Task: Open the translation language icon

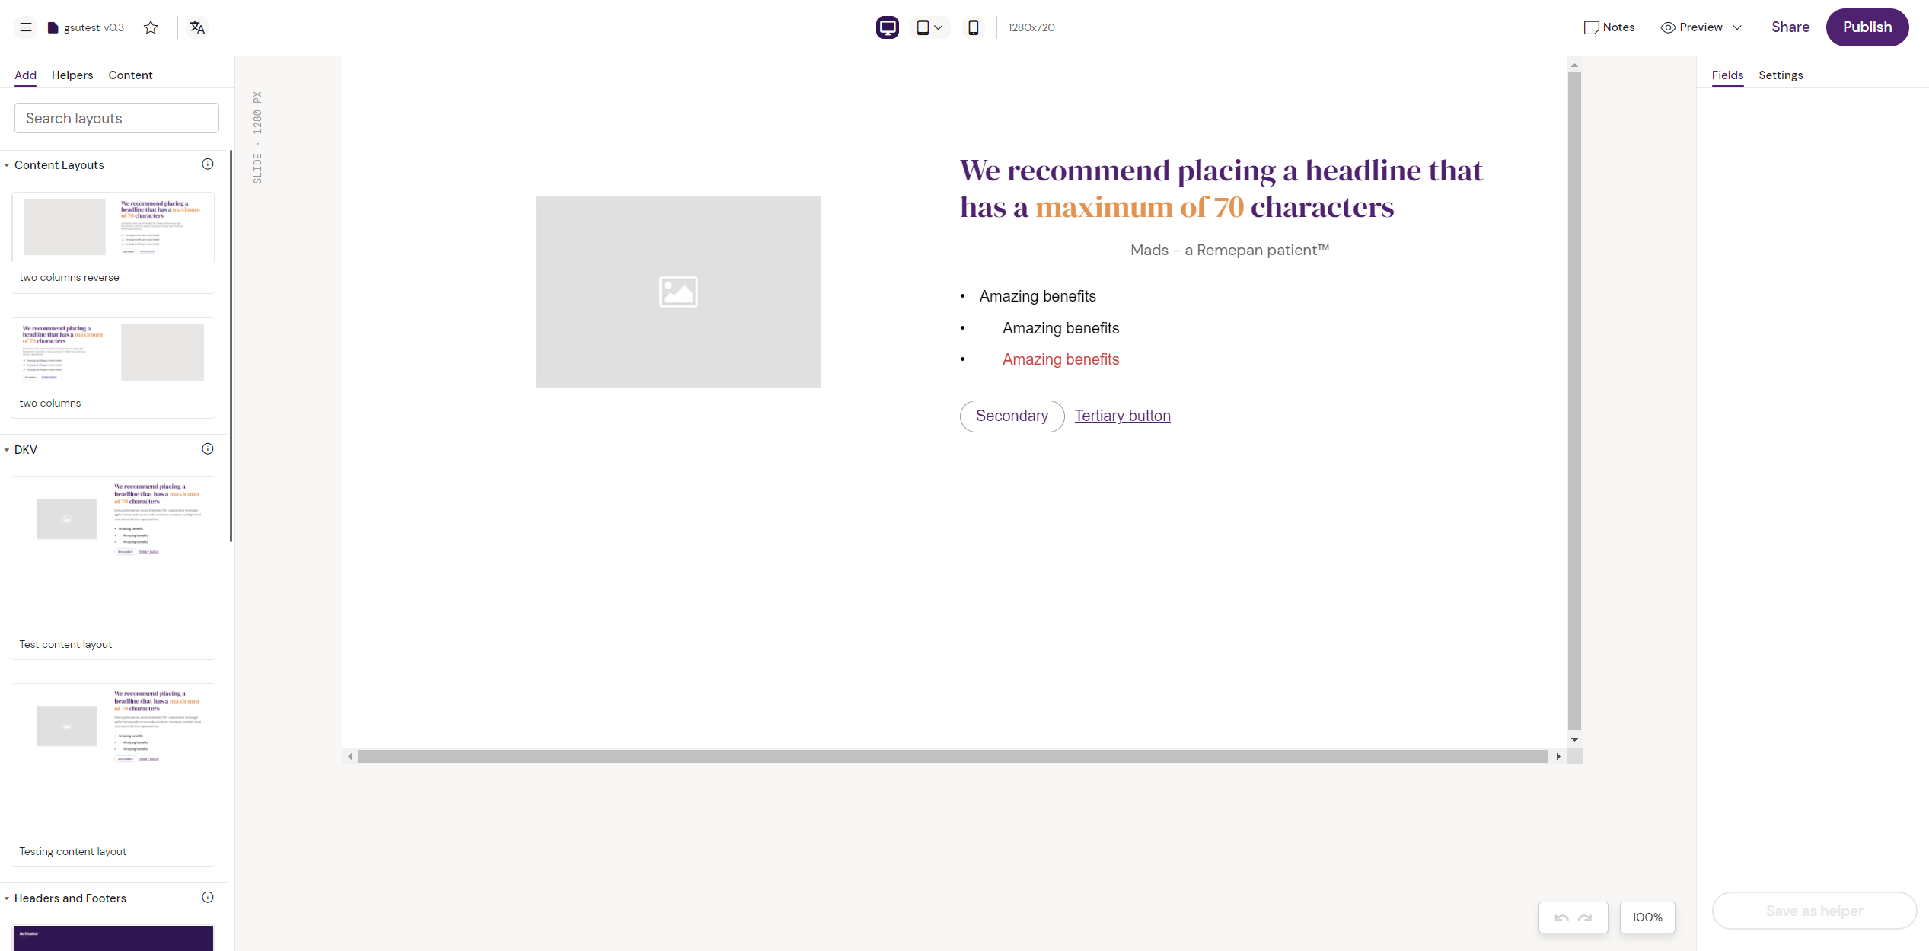Action: pos(196,27)
